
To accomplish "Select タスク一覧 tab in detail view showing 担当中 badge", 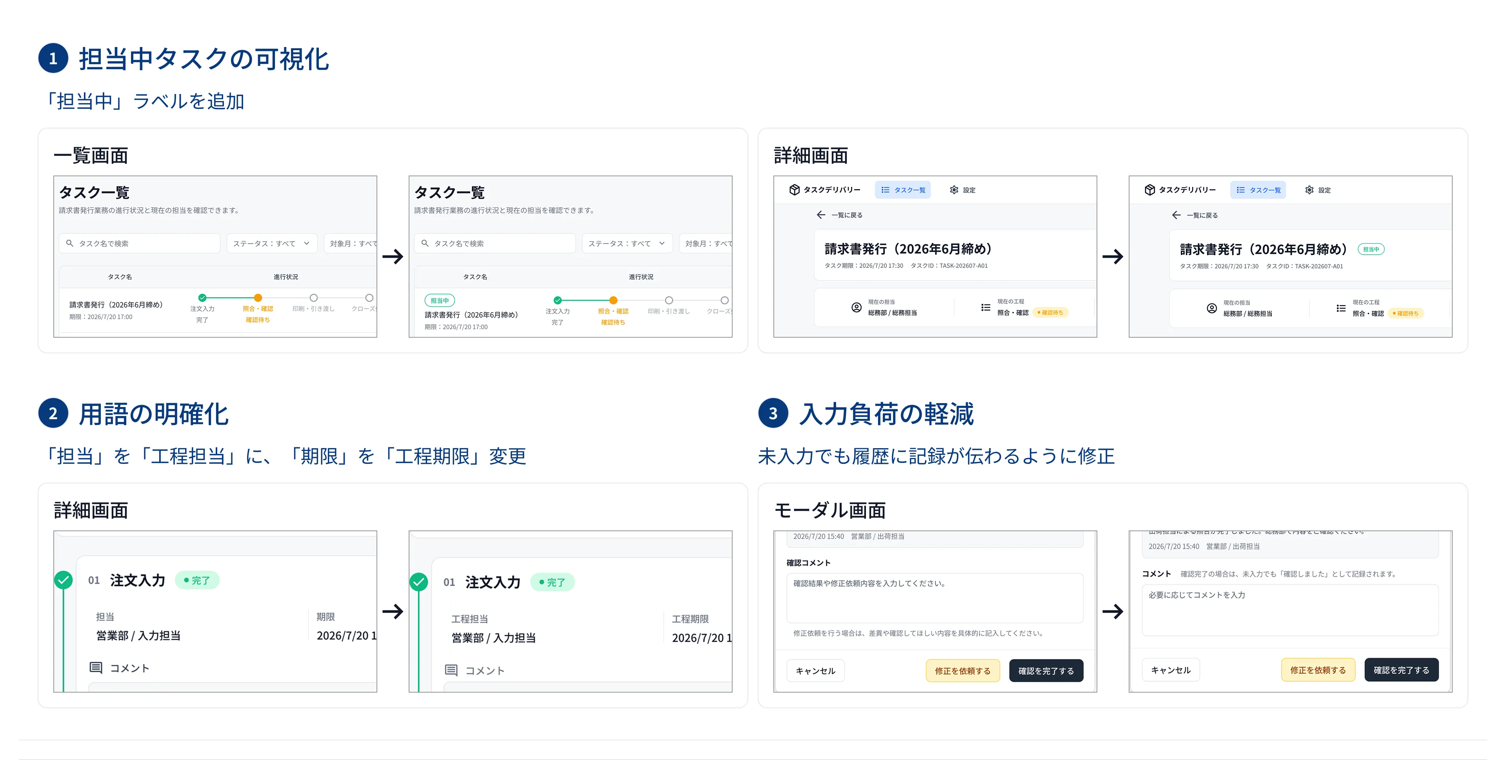I will [1258, 190].
